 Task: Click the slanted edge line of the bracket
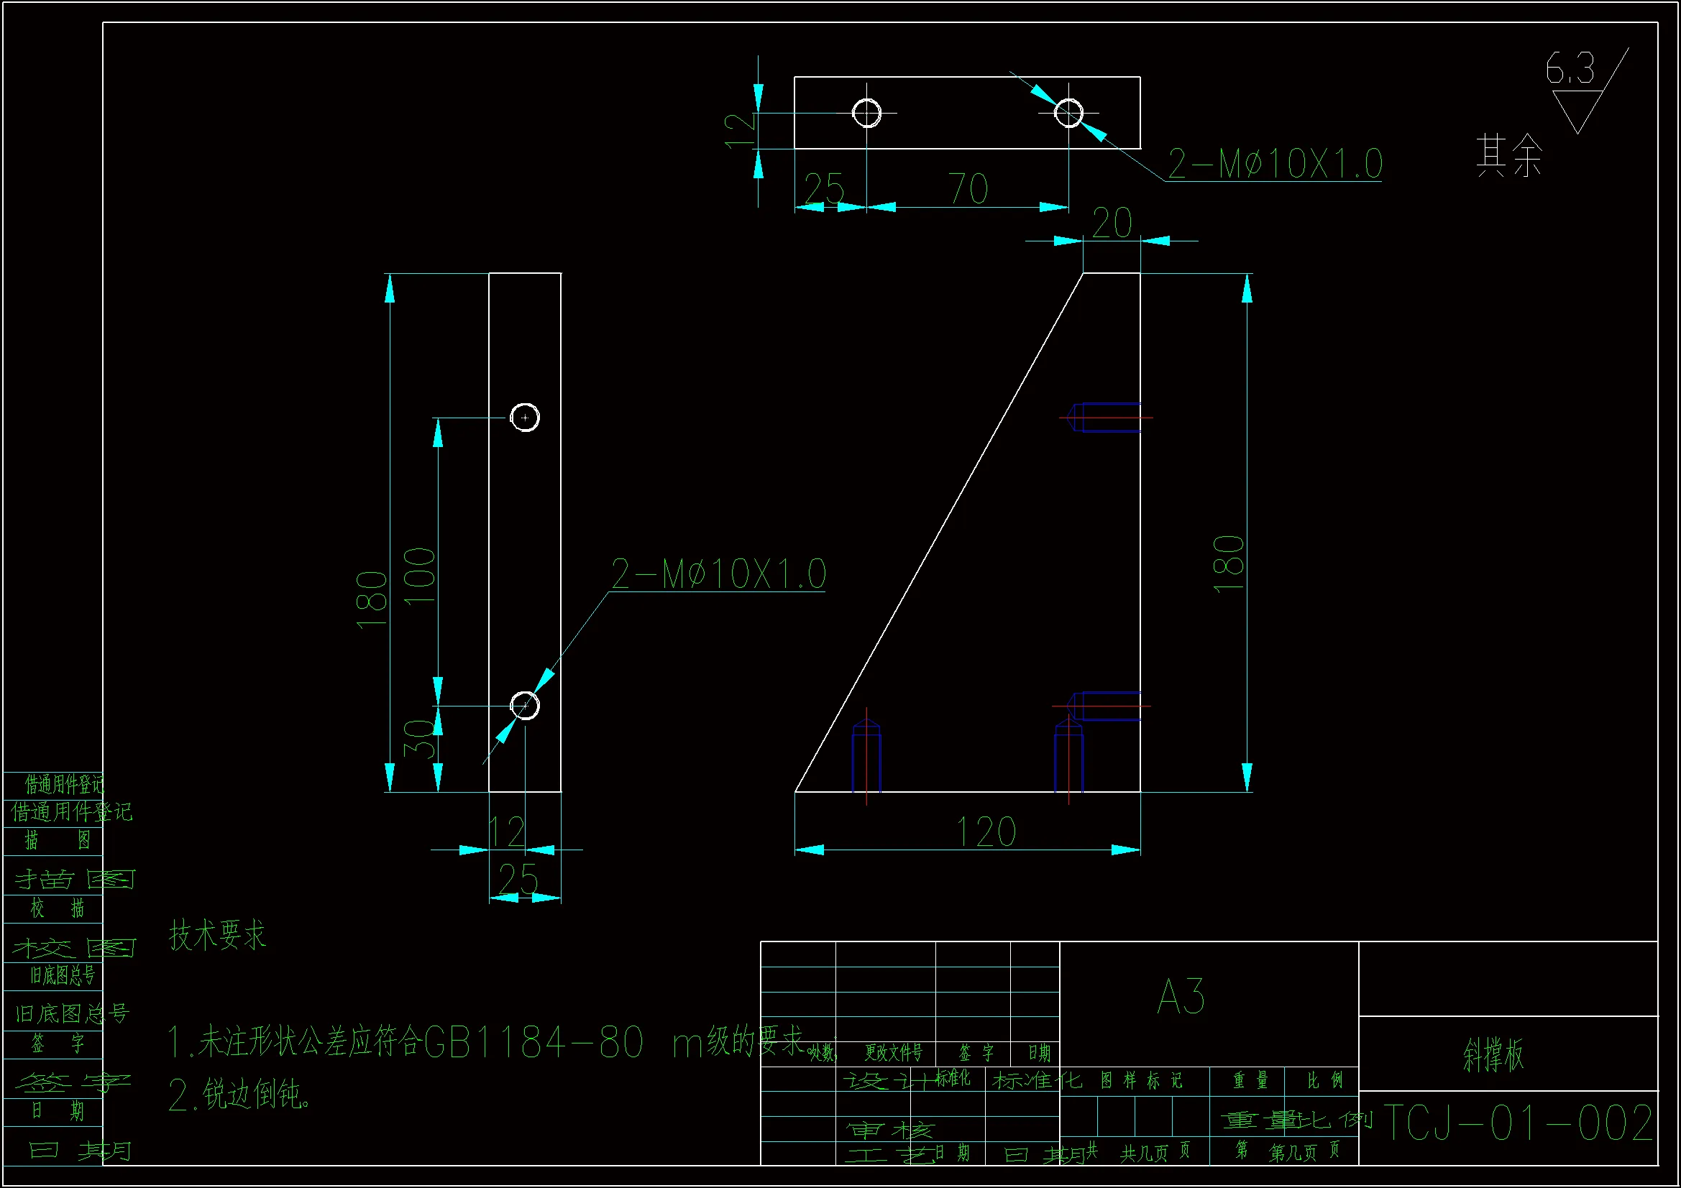click(x=939, y=532)
